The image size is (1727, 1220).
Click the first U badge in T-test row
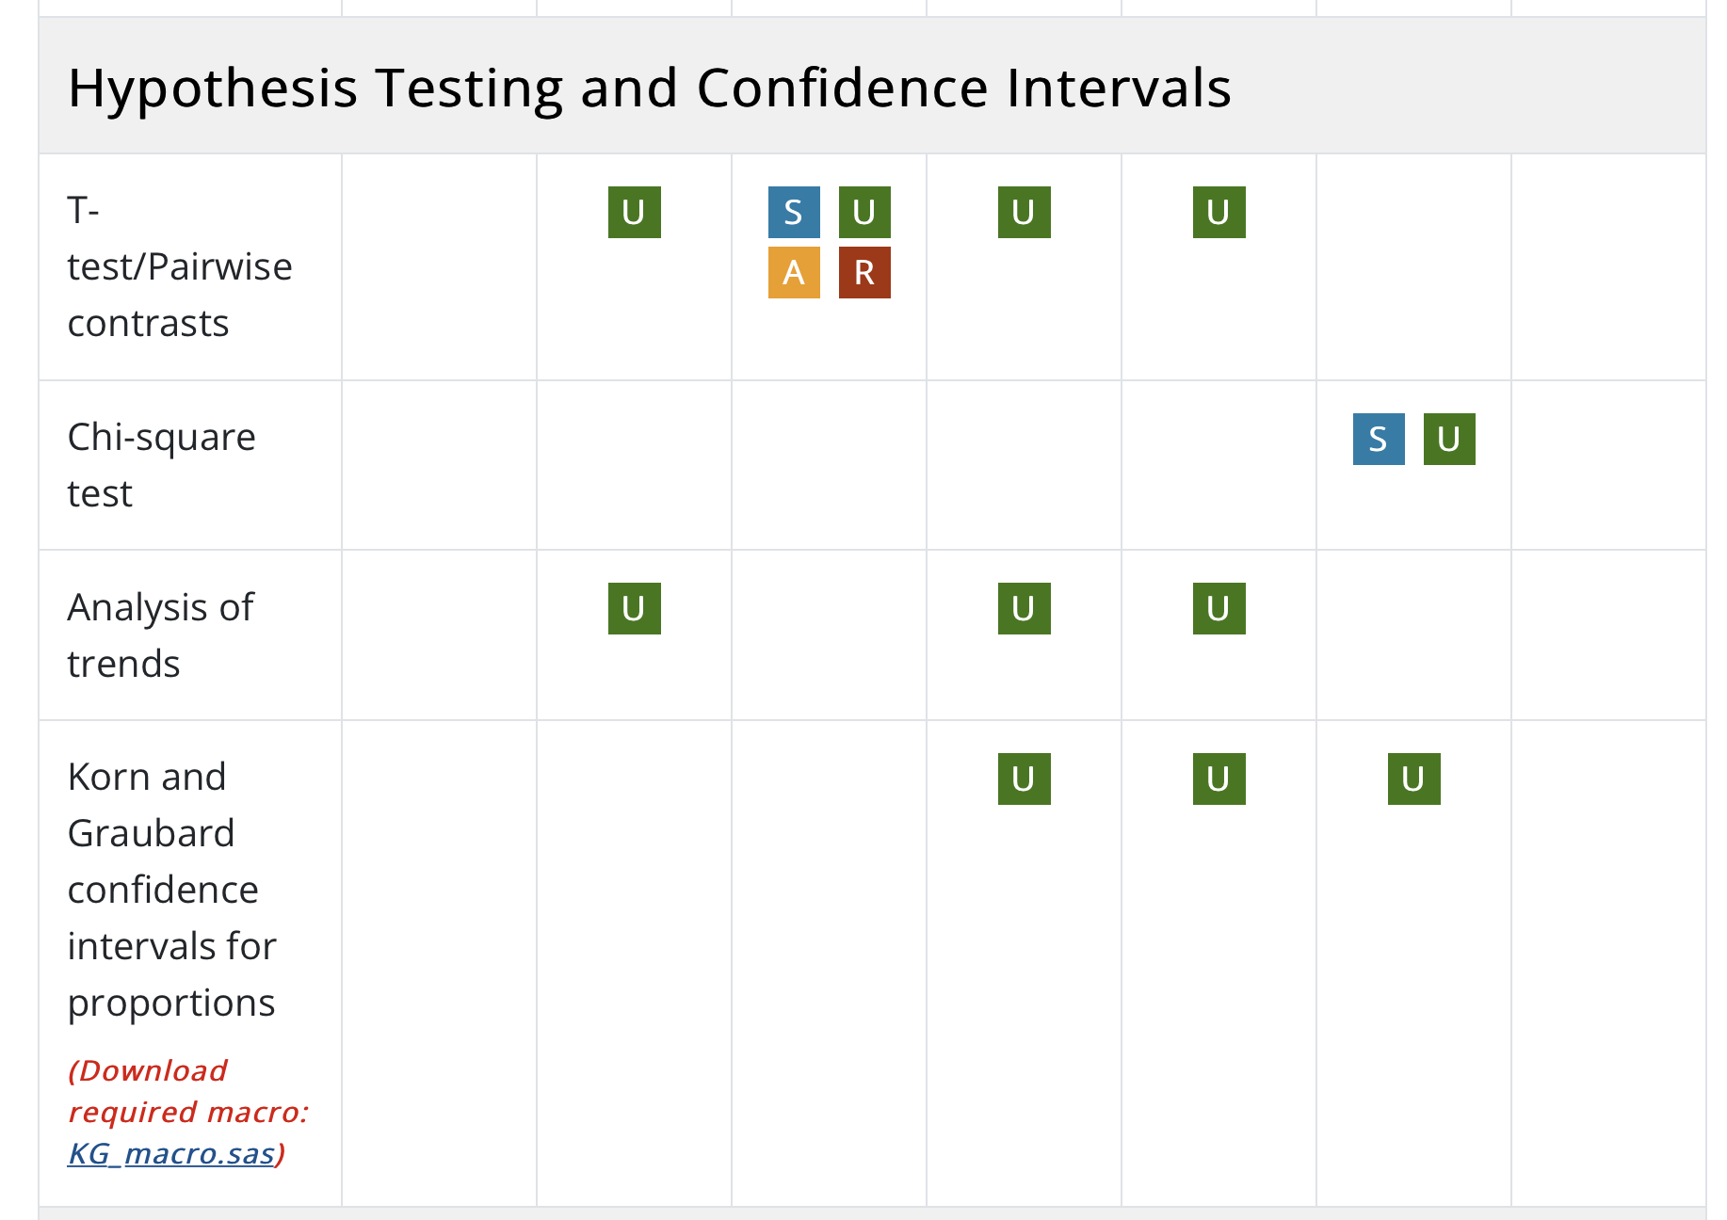click(634, 213)
